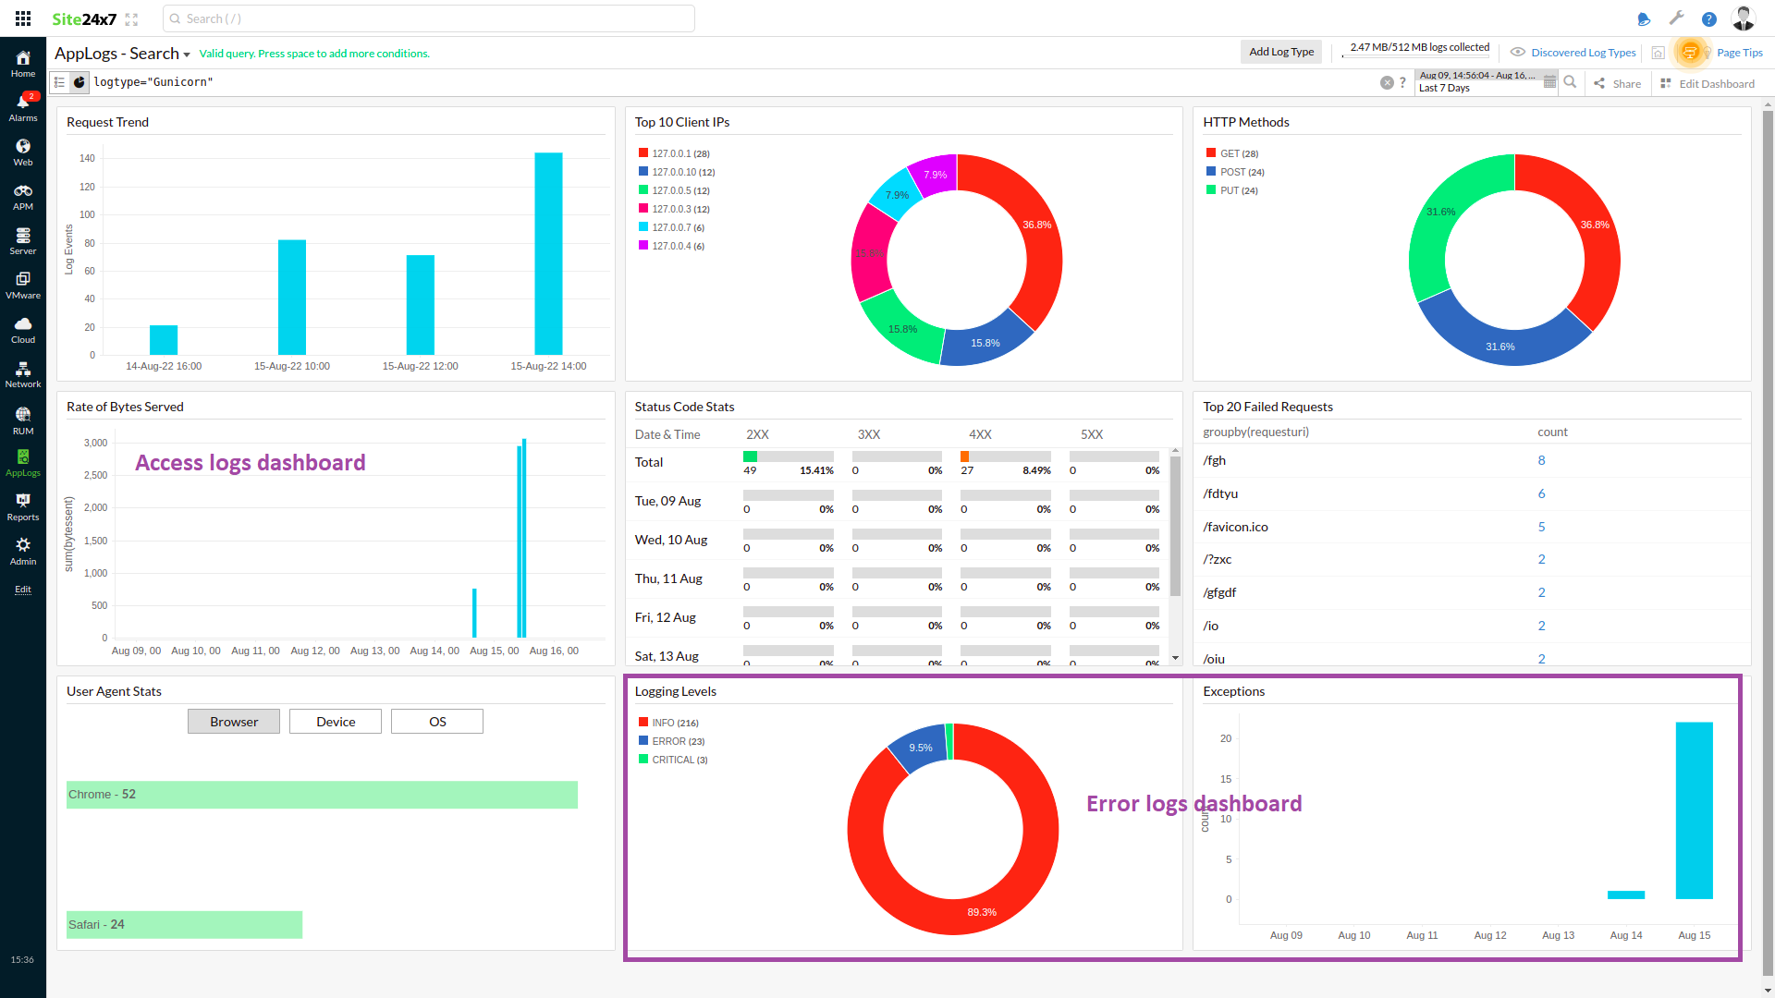Open the Alarms section in sidebar
Screen dimensions: 1775x998
(23, 106)
